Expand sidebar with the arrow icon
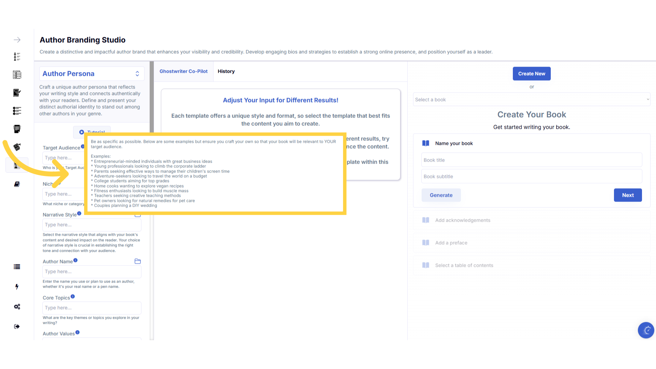 point(17,40)
